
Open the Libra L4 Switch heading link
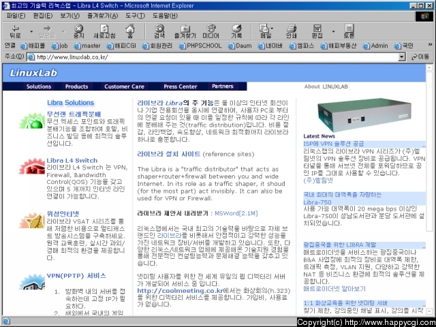coord(72,161)
